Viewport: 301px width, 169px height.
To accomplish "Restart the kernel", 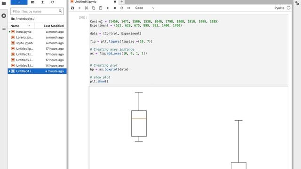I will 122,8.
